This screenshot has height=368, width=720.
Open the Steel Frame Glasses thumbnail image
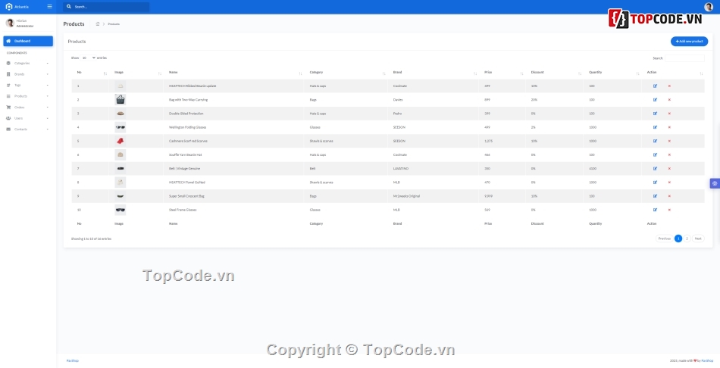pyautogui.click(x=121, y=210)
